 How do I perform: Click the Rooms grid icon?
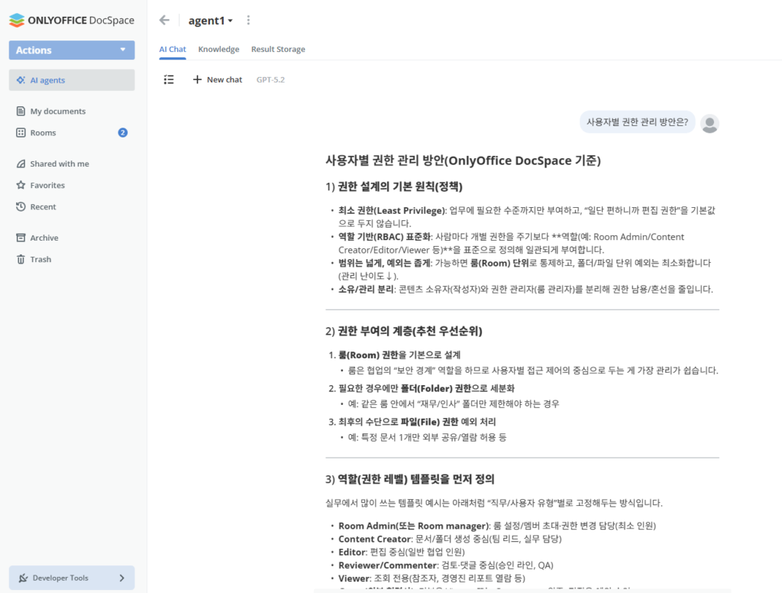coord(21,132)
